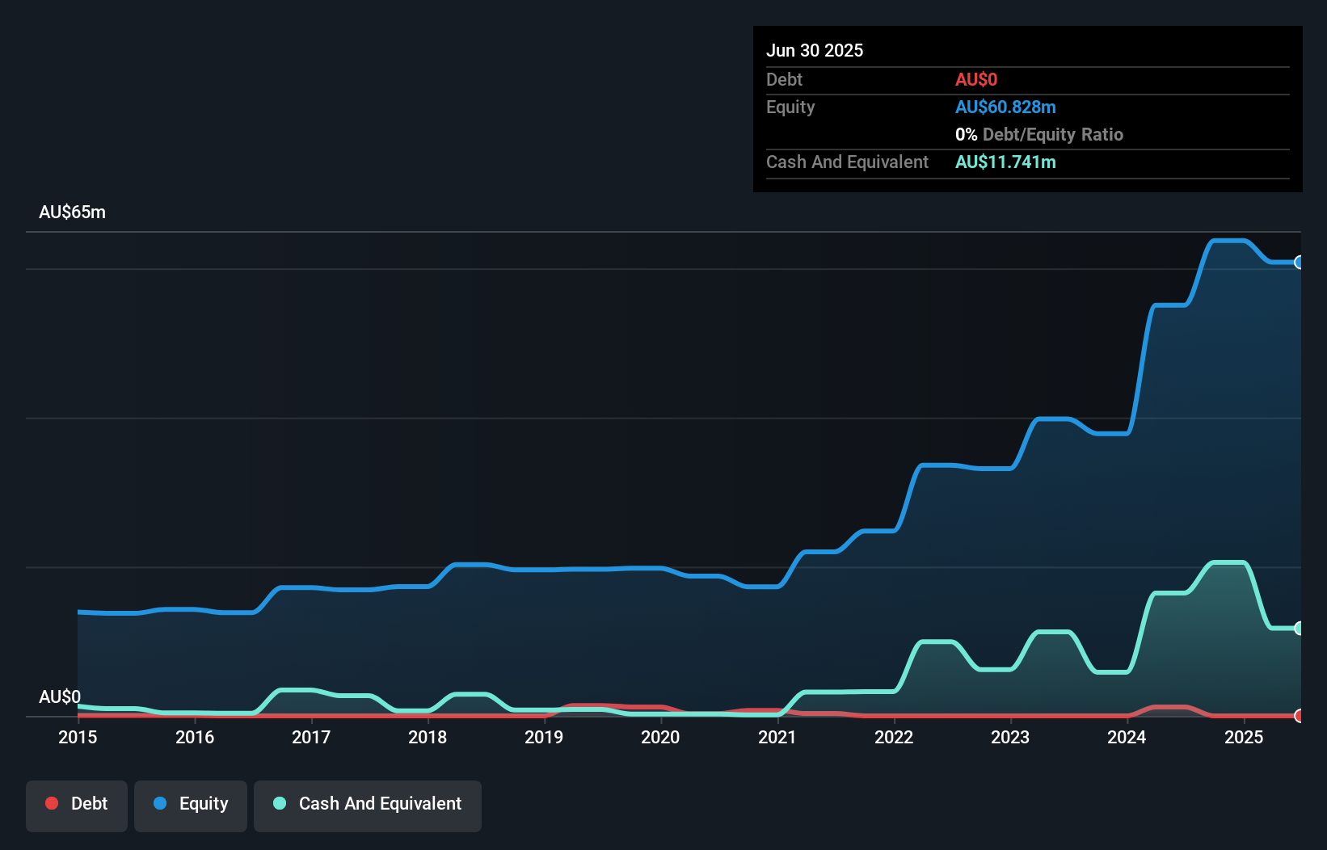This screenshot has height=850, width=1327.
Task: Select the 2020 year label
Action: 660,737
